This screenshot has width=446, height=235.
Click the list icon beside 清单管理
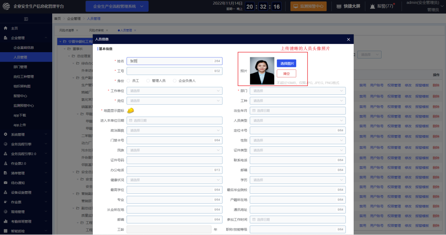coord(5,173)
